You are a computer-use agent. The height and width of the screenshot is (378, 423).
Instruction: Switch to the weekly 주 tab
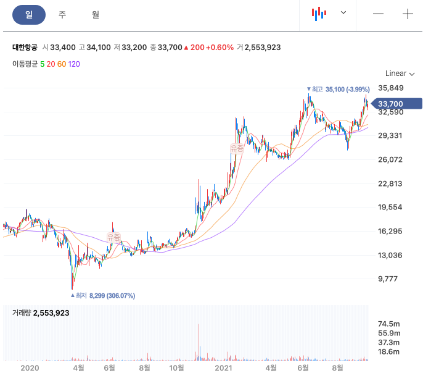click(x=62, y=15)
